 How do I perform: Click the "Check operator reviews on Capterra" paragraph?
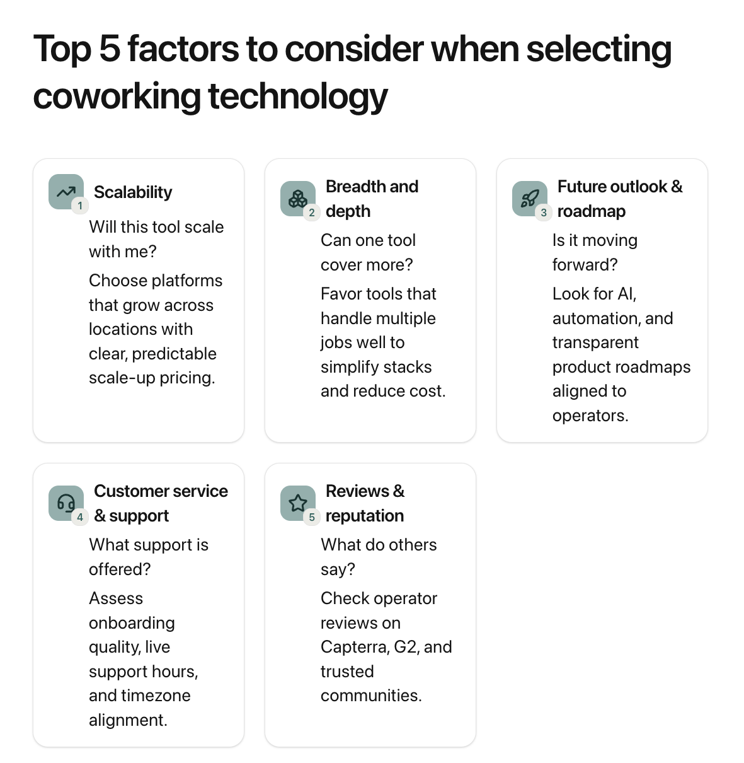click(x=386, y=646)
